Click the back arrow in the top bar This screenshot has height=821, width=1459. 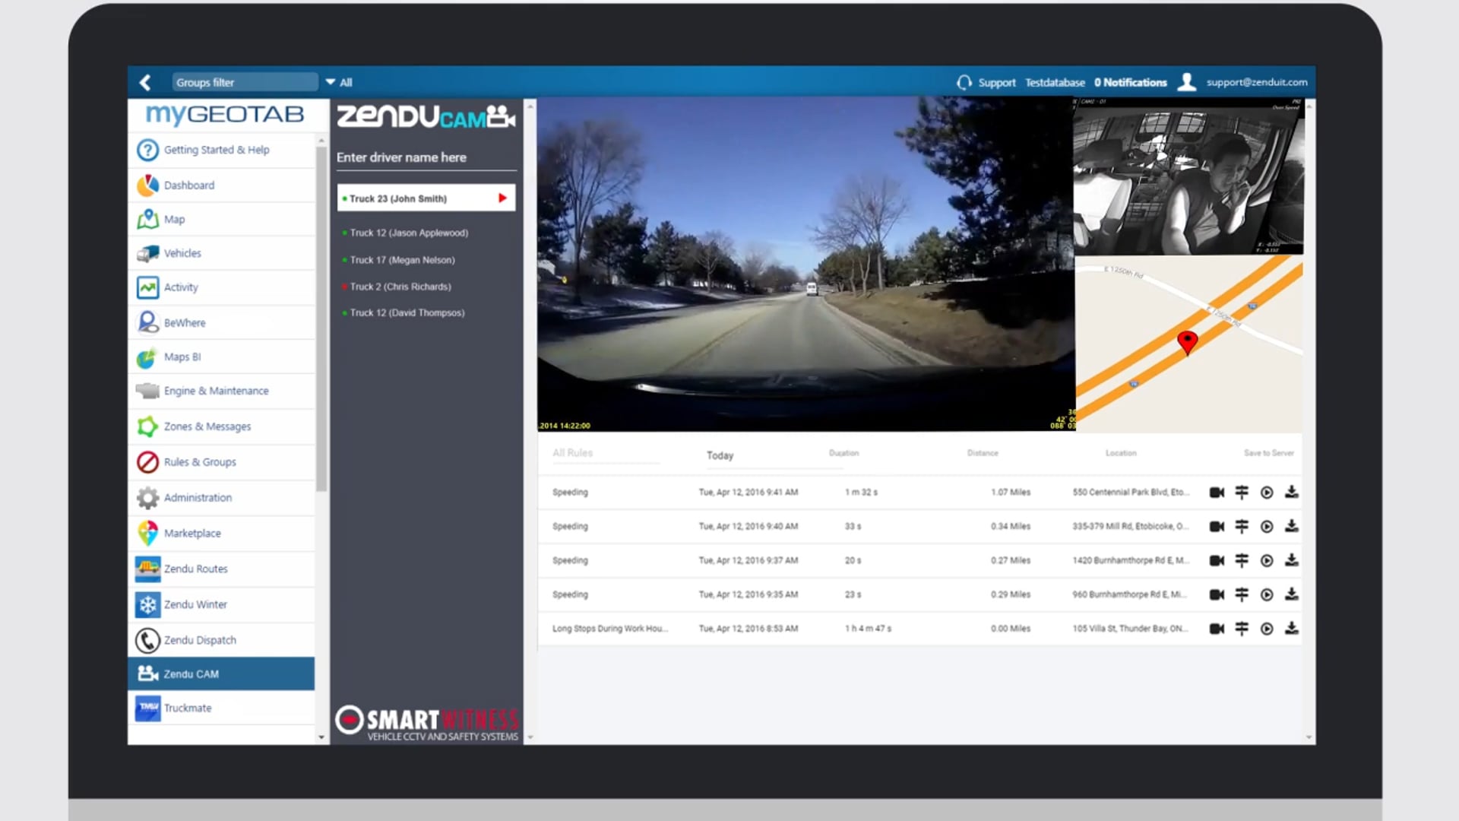(145, 82)
